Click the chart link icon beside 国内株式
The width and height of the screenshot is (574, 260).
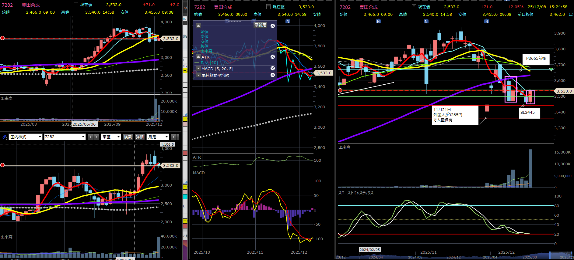point(5,137)
